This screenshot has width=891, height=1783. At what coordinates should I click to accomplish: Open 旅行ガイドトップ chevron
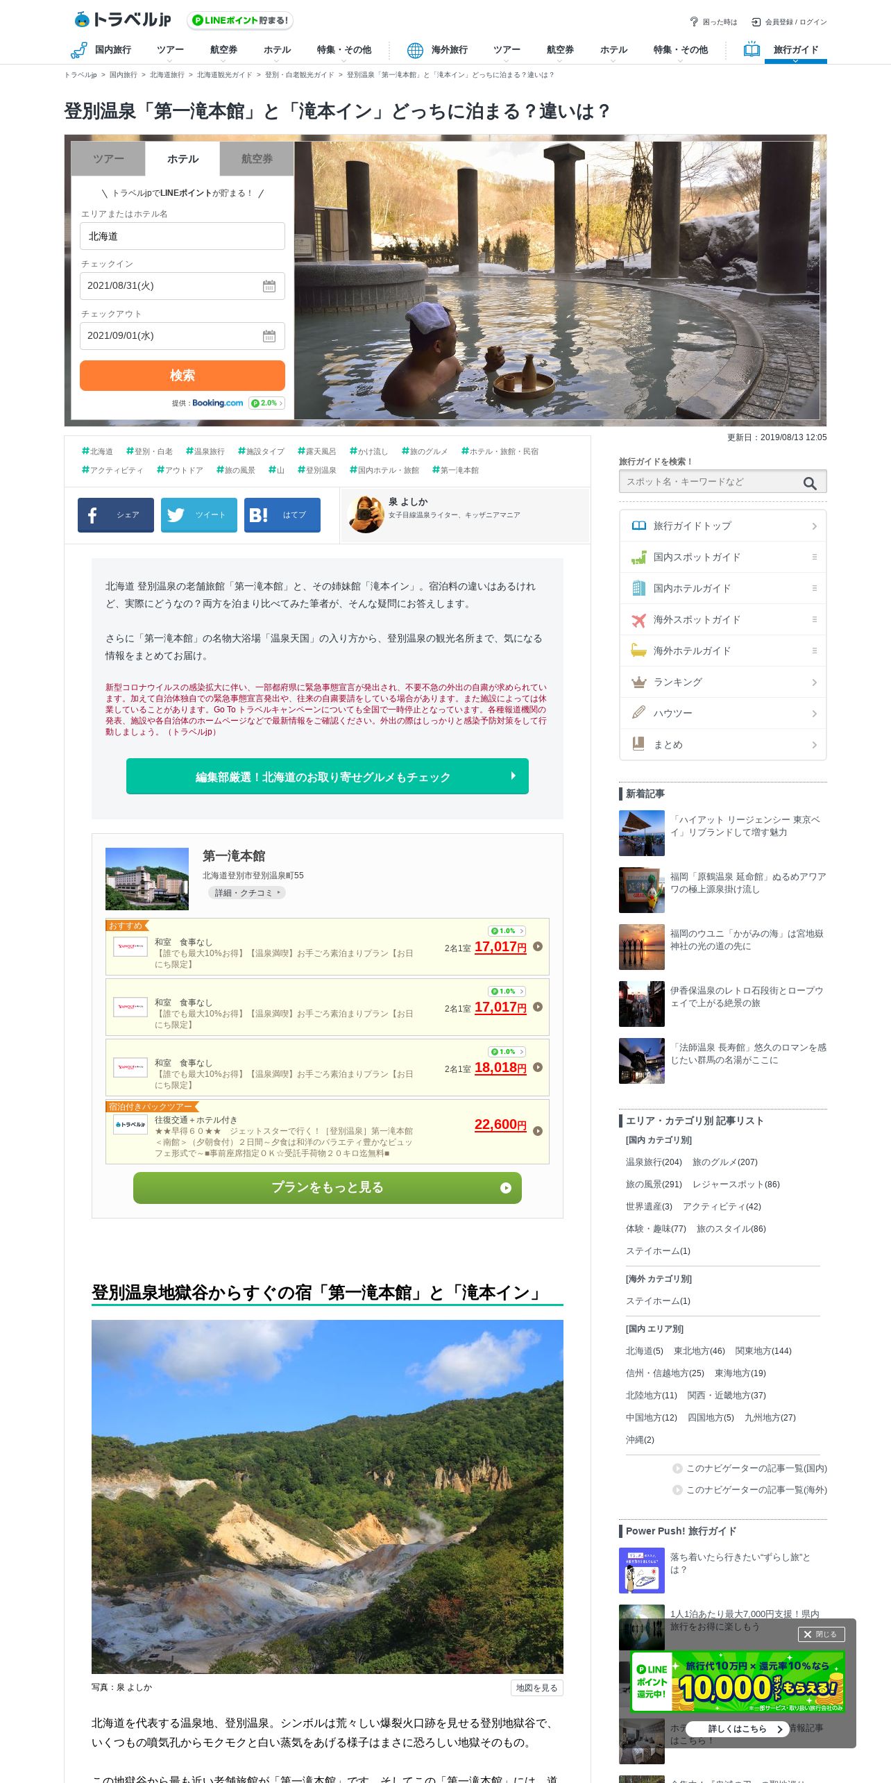(x=815, y=526)
